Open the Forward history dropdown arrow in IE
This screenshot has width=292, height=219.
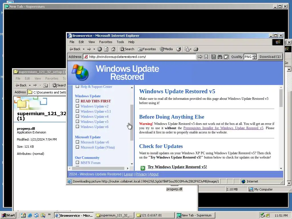tap(94, 49)
